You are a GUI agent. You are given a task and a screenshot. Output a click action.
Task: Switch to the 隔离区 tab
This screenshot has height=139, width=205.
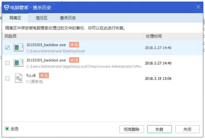[x=15, y=18]
